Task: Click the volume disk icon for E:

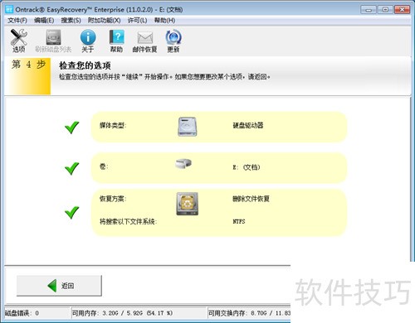Action: click(183, 163)
